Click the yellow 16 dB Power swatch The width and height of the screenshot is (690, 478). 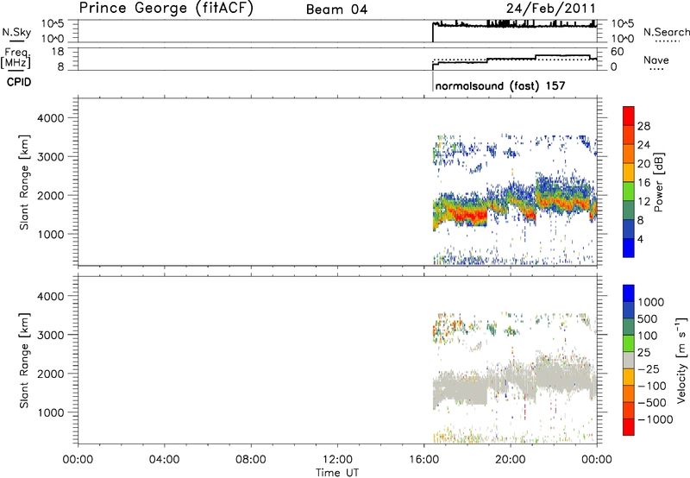click(629, 173)
